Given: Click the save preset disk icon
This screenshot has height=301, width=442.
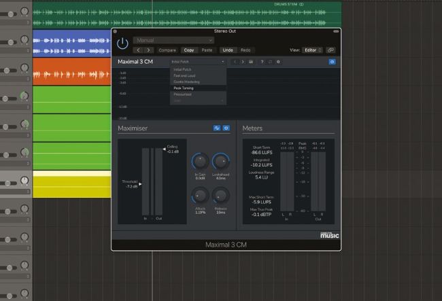Looking at the screenshot, I should pyautogui.click(x=251, y=62).
